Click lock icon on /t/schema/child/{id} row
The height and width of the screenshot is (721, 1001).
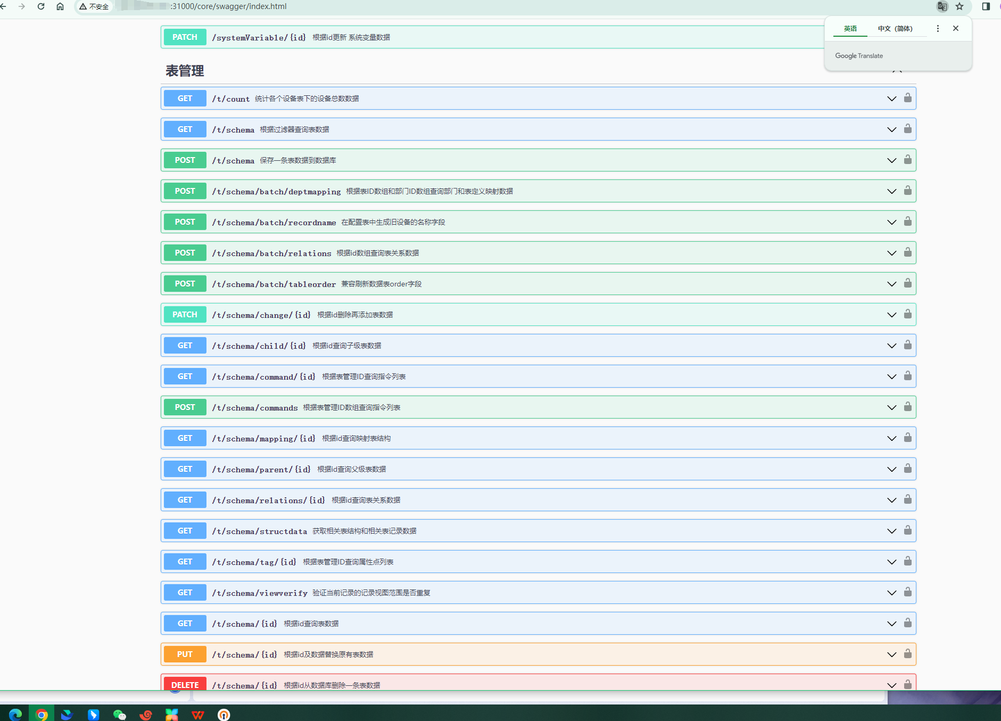tap(908, 345)
